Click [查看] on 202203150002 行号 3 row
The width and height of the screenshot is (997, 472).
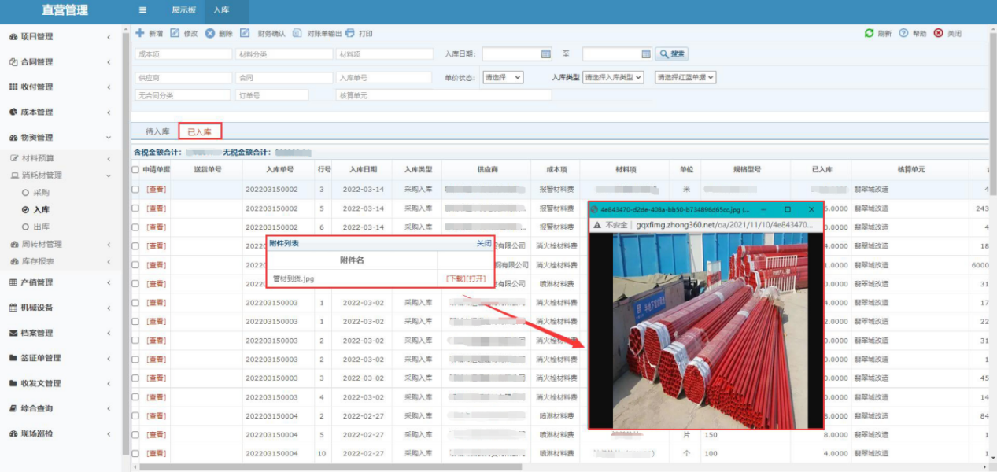click(156, 190)
